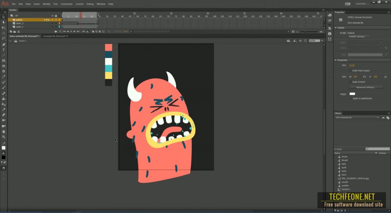Choose the Pen tool

(x=3, y=44)
